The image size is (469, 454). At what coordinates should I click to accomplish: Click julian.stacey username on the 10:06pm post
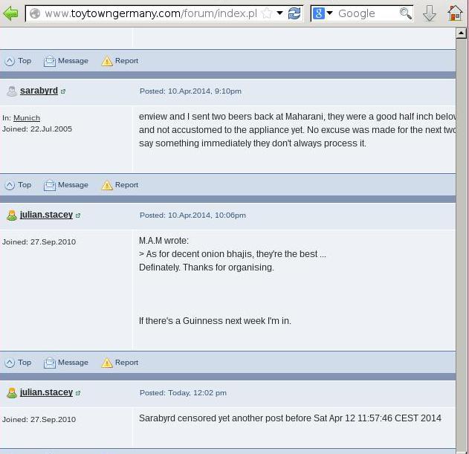(x=46, y=215)
